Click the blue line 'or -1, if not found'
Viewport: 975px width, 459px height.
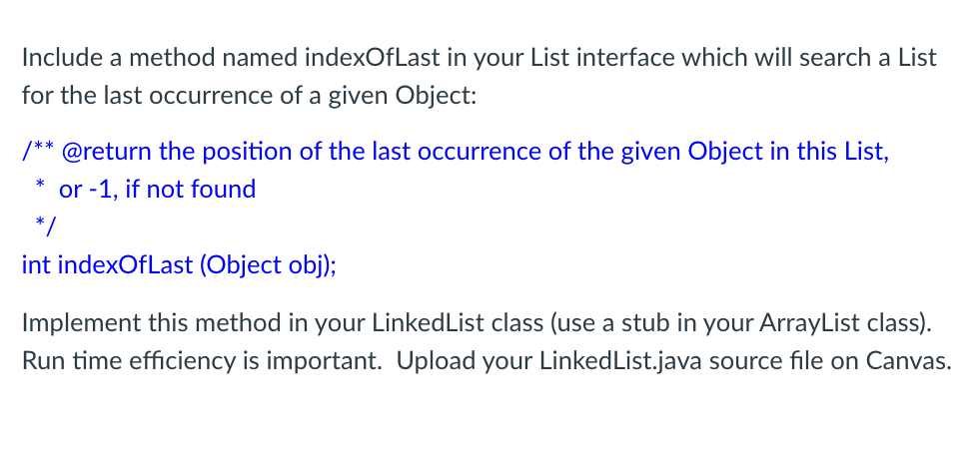pyautogui.click(x=157, y=189)
